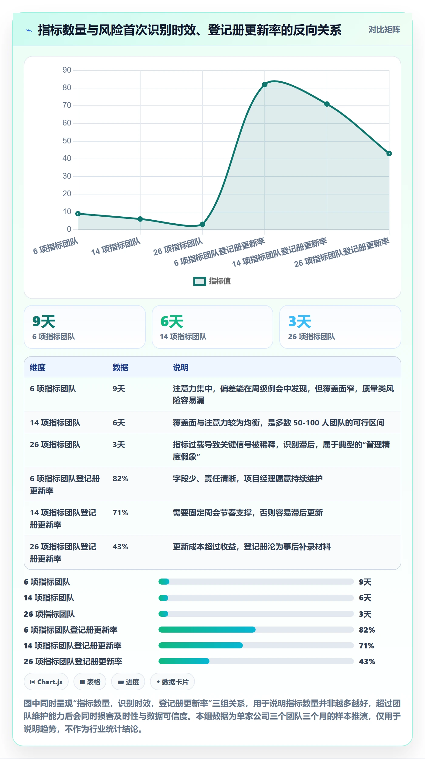Viewport: 425px width, 759px height.
Task: Click the first chart point at value 9
Action: (x=78, y=214)
